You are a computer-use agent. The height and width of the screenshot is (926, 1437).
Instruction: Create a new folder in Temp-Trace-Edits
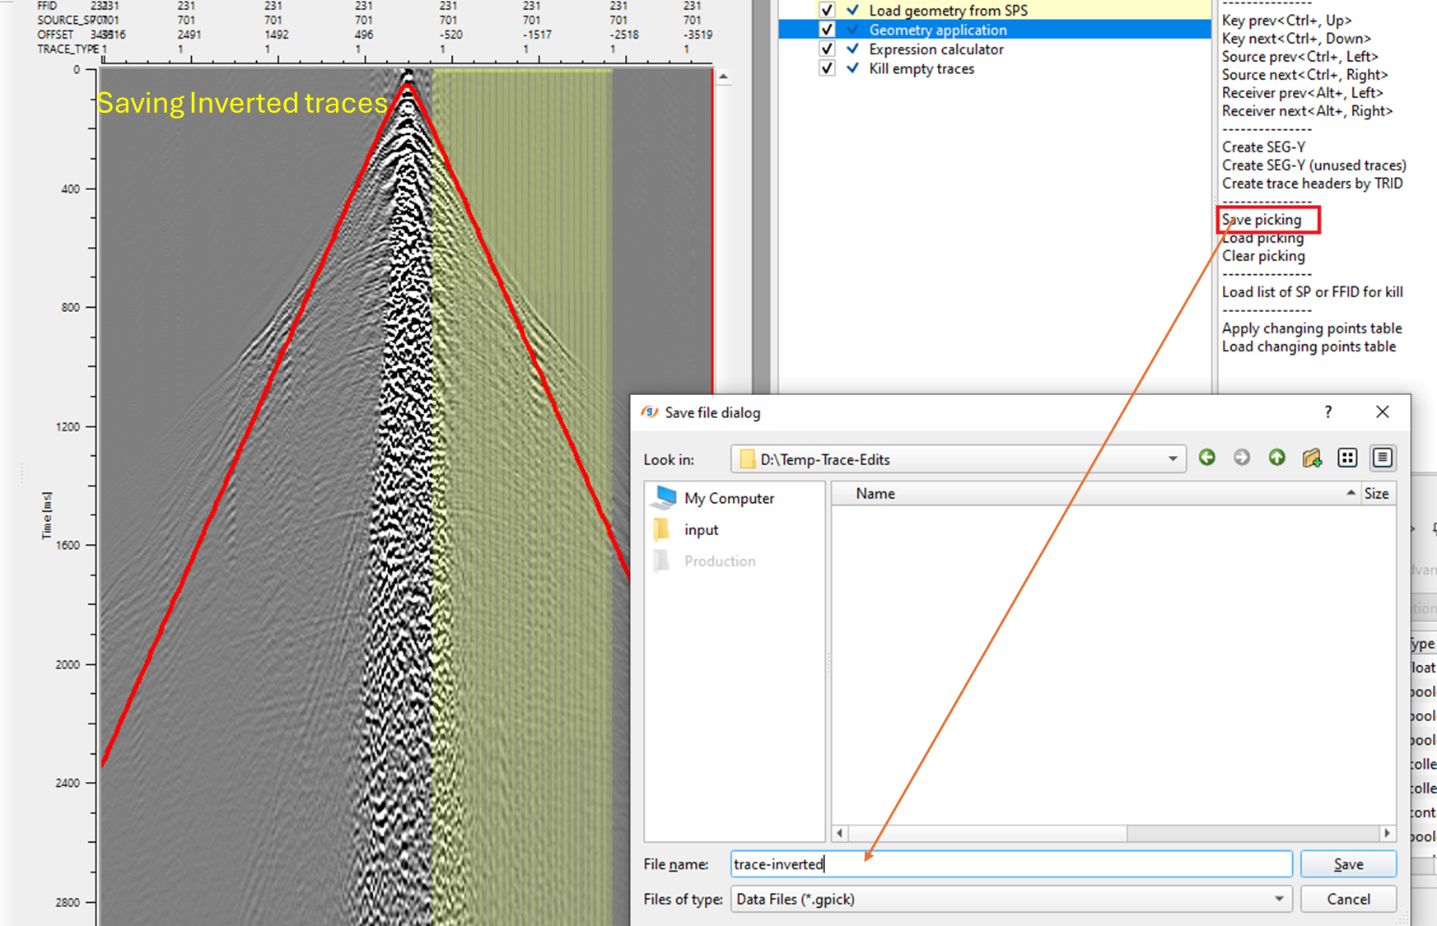pos(1312,458)
